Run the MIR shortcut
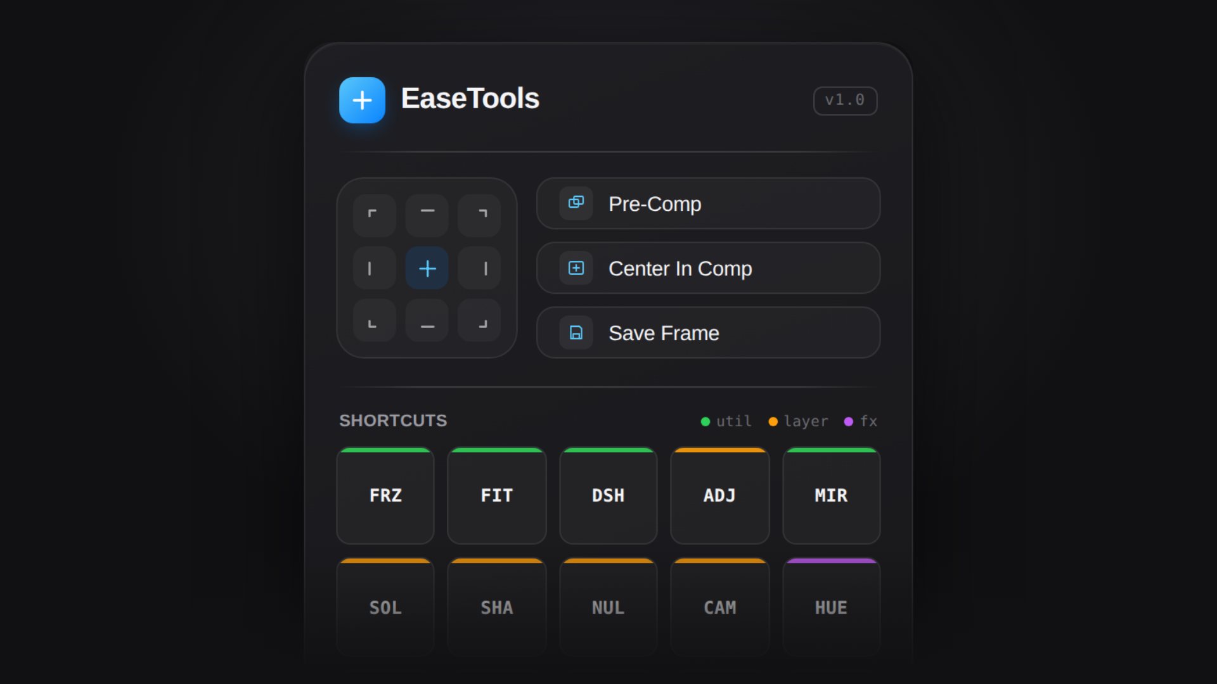1217x684 pixels. pyautogui.click(x=832, y=496)
